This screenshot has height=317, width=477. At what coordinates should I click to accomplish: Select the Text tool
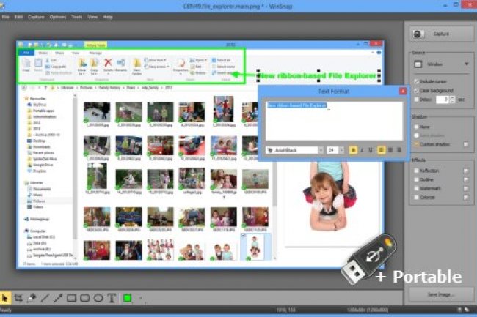pos(112,298)
